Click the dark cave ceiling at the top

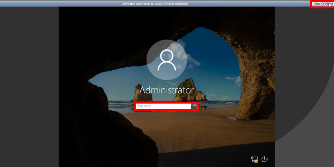point(129,19)
